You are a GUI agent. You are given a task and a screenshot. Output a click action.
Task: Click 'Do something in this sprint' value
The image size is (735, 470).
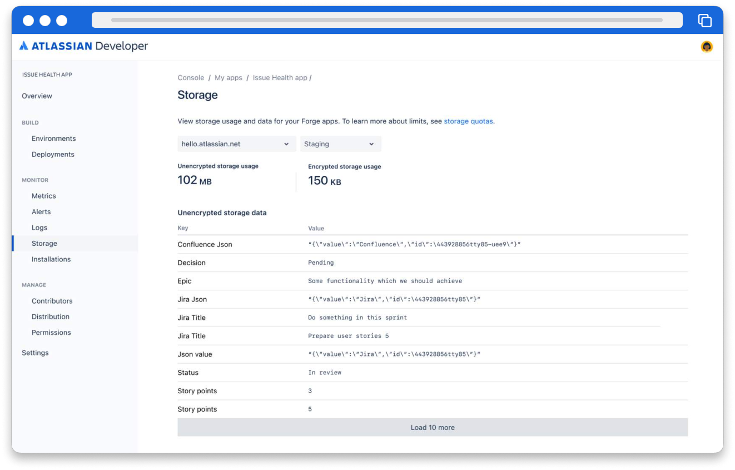tap(357, 318)
